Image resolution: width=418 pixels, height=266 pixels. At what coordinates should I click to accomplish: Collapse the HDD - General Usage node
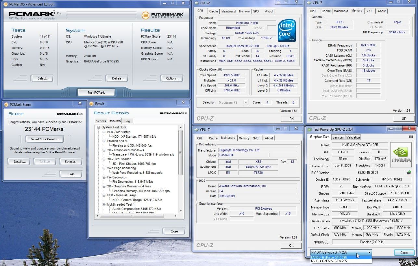[x=104, y=195]
